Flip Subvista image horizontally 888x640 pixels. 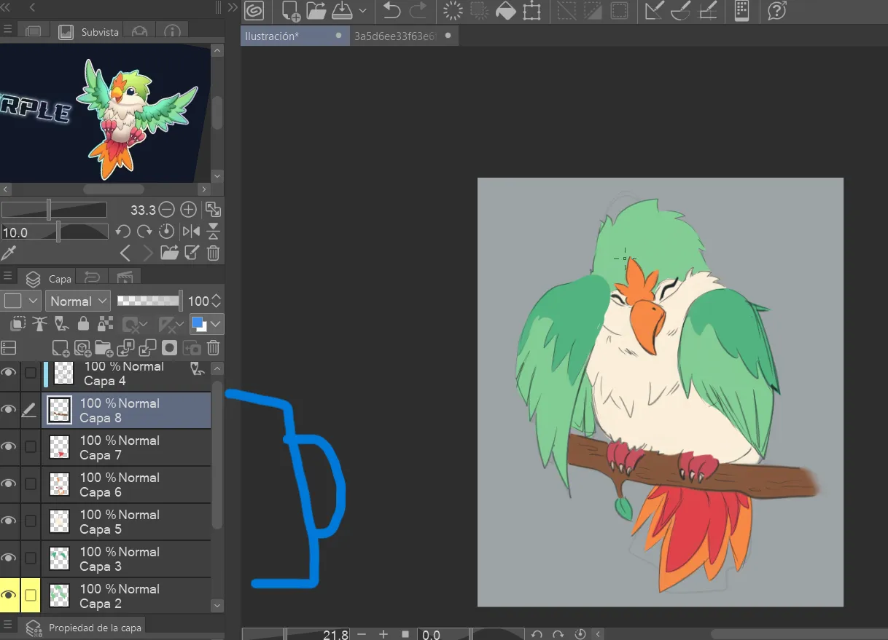click(x=191, y=232)
